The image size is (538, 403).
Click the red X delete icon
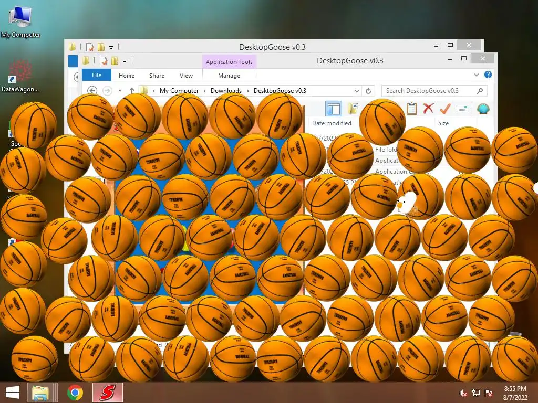[x=428, y=109]
